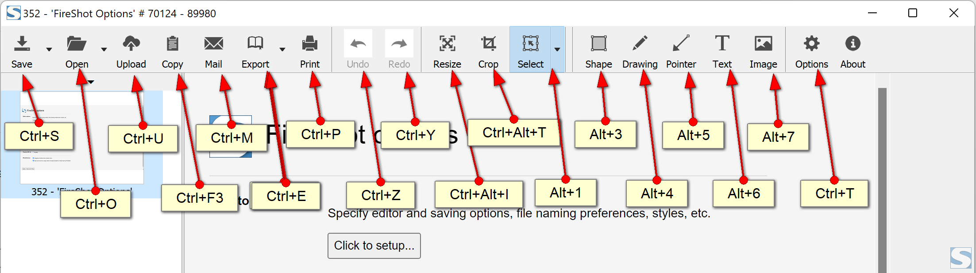
Task: Expand the Save dropdown arrow
Action: tap(49, 49)
